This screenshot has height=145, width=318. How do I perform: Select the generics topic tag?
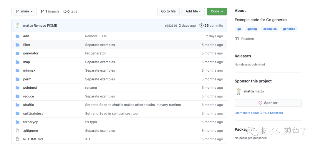289,29
